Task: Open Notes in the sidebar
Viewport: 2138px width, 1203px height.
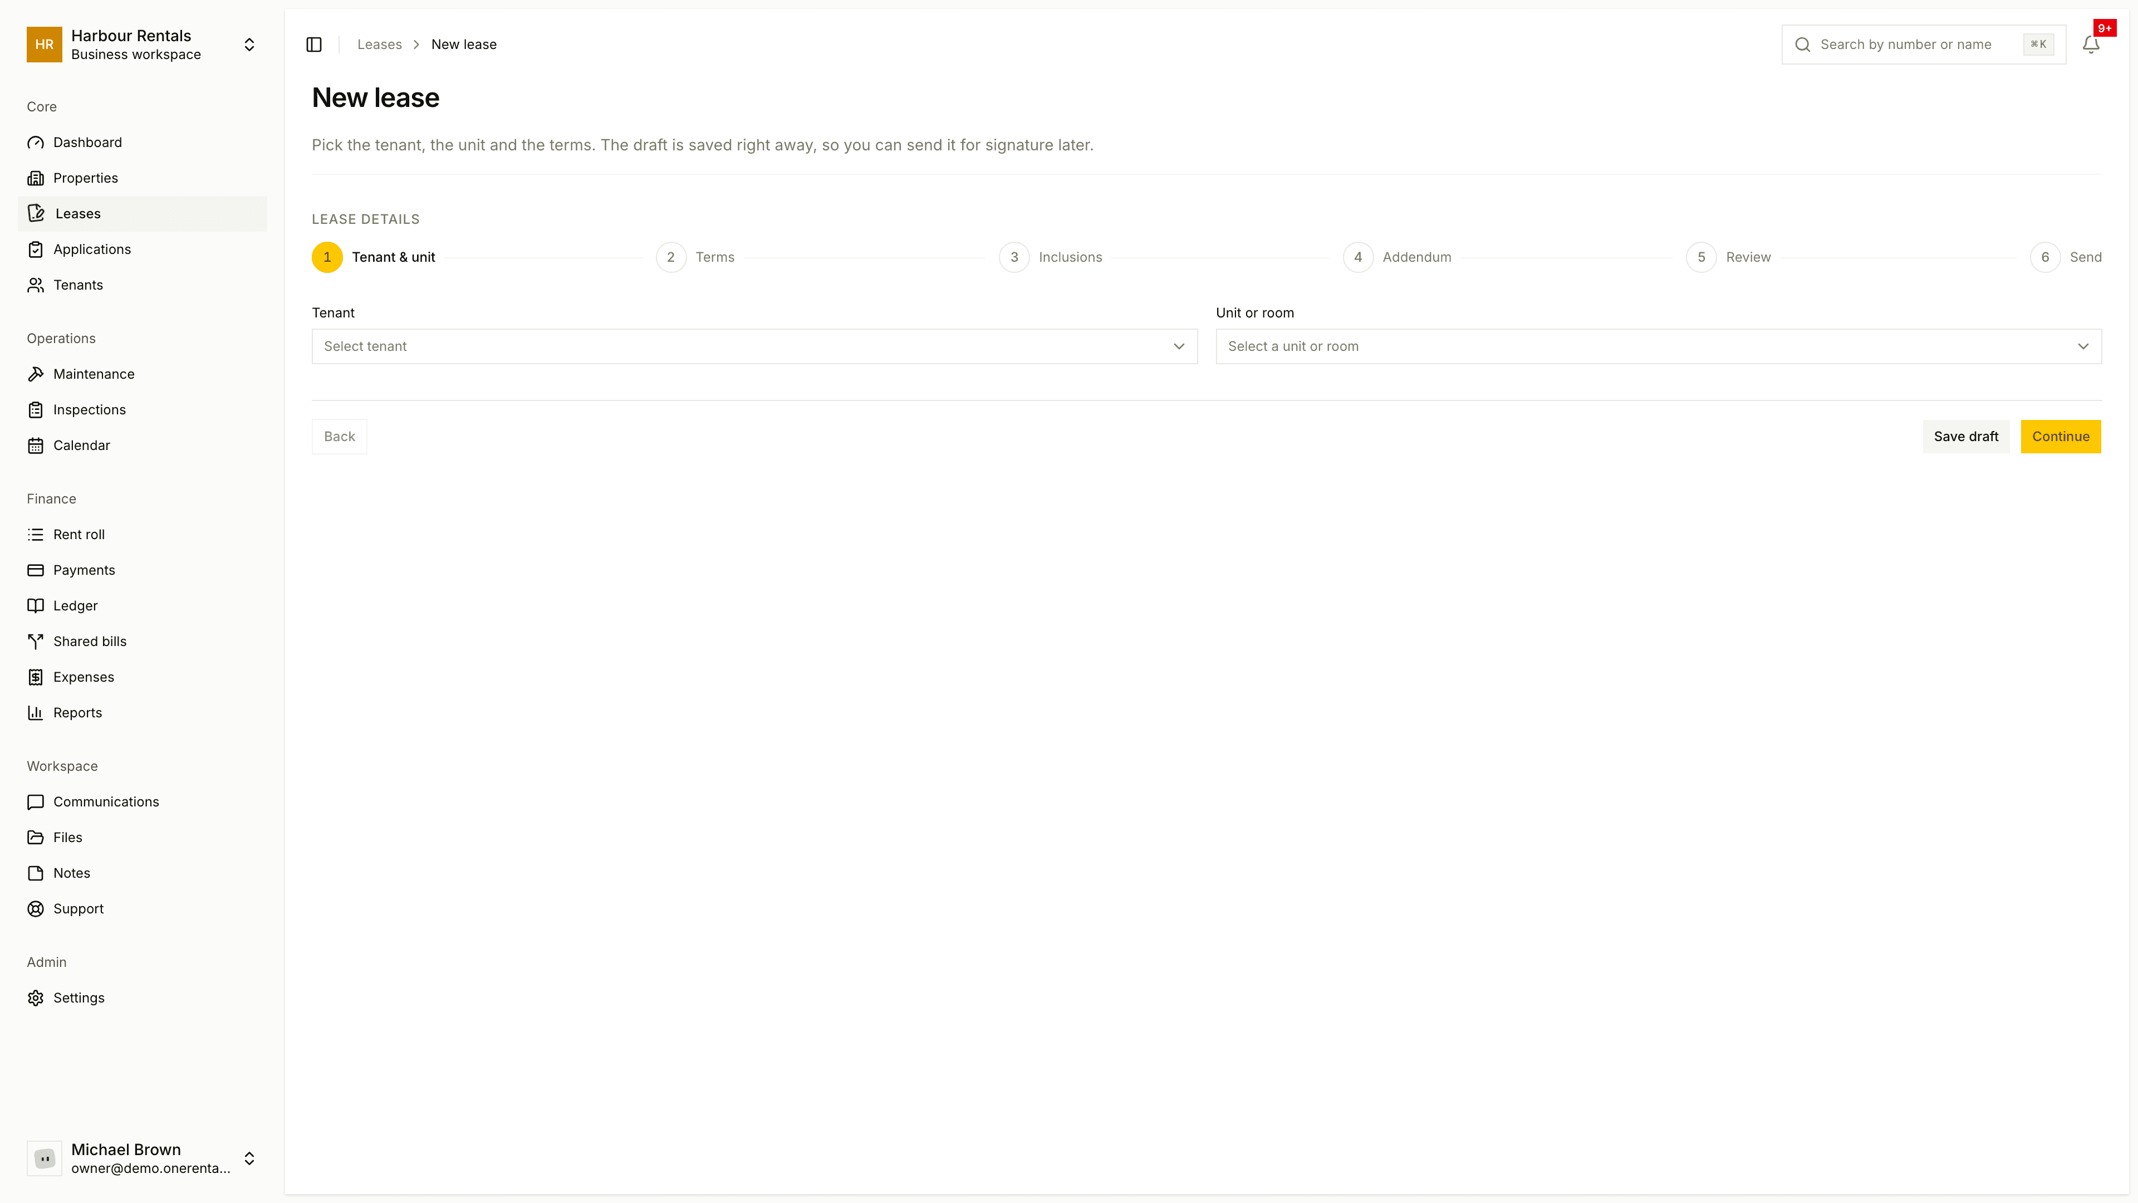Action: click(143, 873)
